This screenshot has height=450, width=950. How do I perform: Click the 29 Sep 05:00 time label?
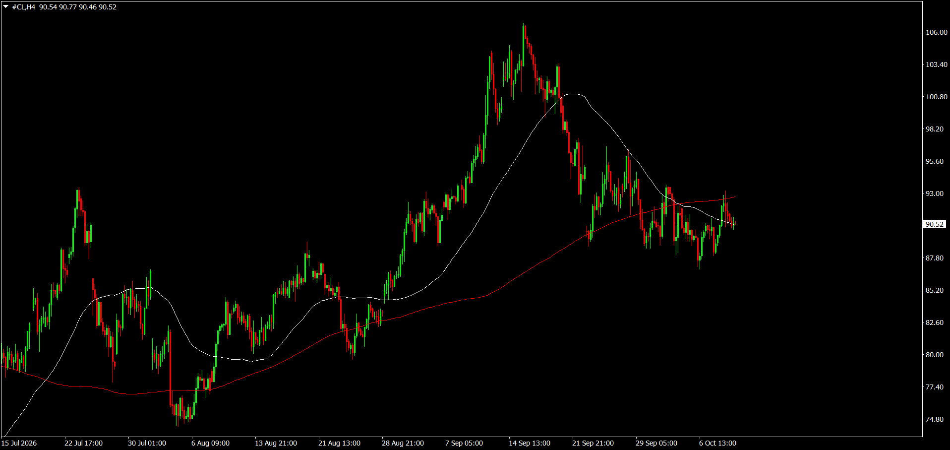[x=656, y=443]
